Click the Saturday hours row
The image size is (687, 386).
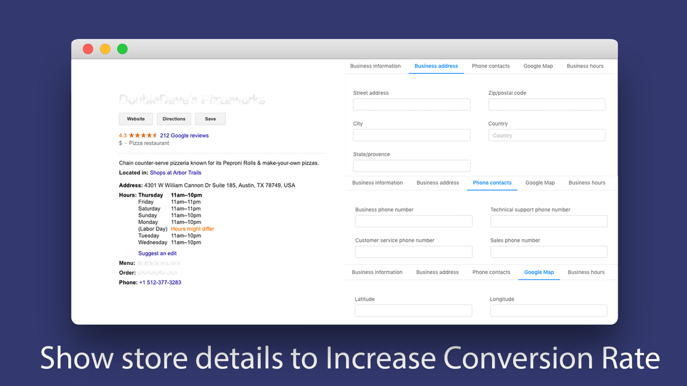(x=170, y=209)
